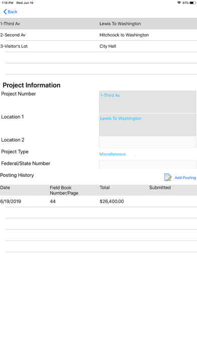Click the Total column header
Screen dimensions: 197x350
105,188
